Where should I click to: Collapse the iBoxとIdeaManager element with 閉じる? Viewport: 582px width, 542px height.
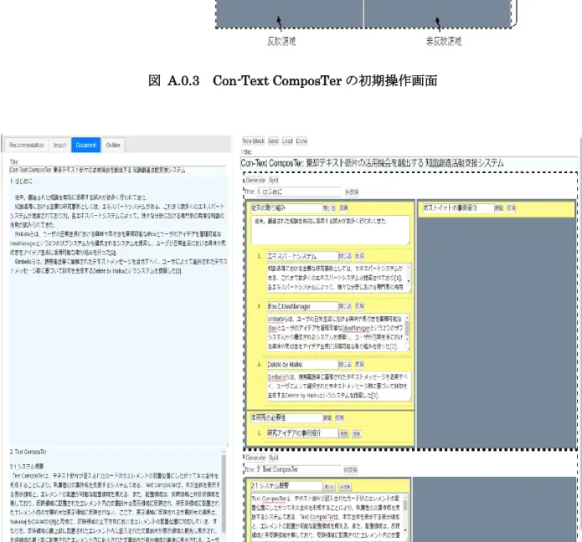[345, 306]
